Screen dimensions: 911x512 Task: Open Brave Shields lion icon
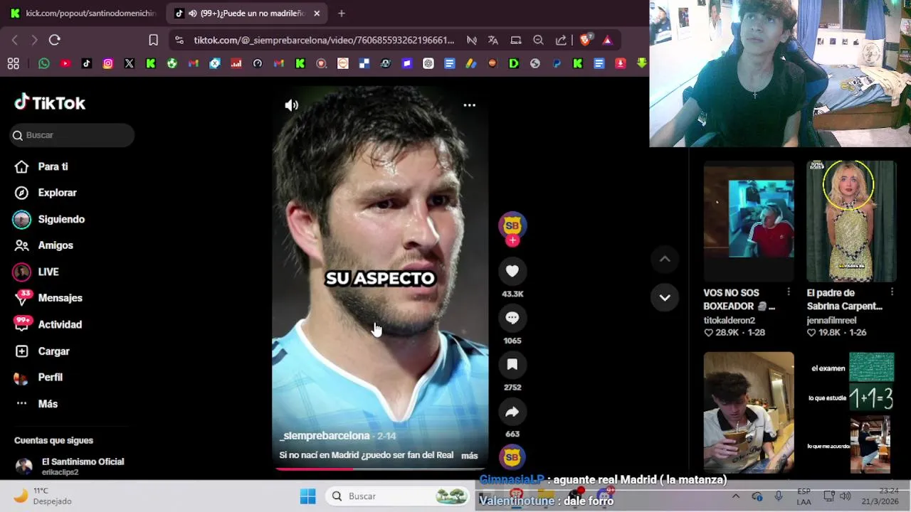tap(585, 41)
